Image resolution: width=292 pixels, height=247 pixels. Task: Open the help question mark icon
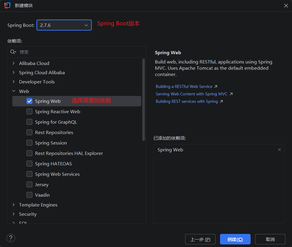click(x=11, y=238)
